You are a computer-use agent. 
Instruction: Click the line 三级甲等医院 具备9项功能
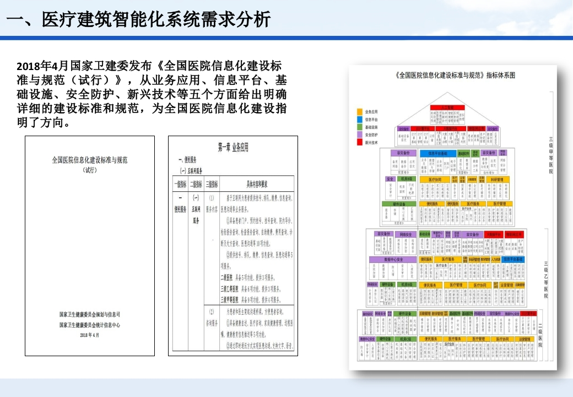(251, 300)
